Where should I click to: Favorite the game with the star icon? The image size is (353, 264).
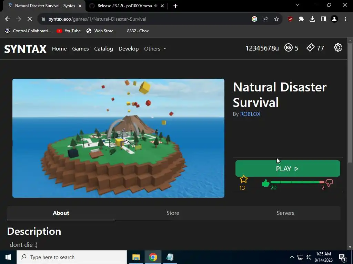[244, 179]
